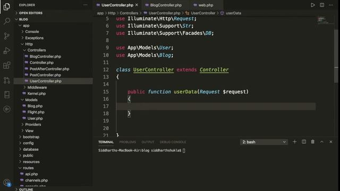The image size is (340, 191).
Task: Close the terminal panel
Action: pos(330,142)
